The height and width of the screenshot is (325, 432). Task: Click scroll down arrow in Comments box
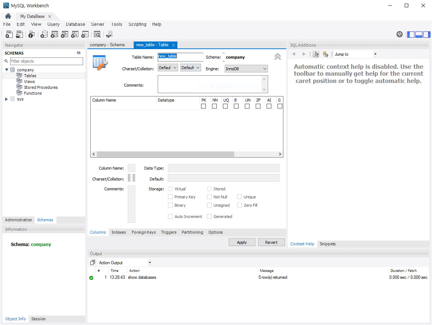pyautogui.click(x=264, y=90)
